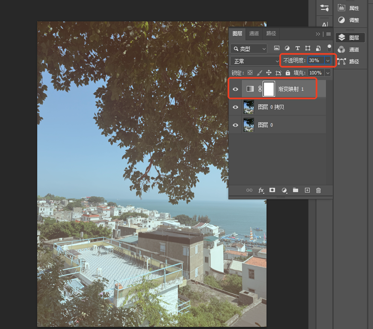Expand the 填充 fill dropdown arrow
This screenshot has height=329, width=373.
(x=328, y=73)
